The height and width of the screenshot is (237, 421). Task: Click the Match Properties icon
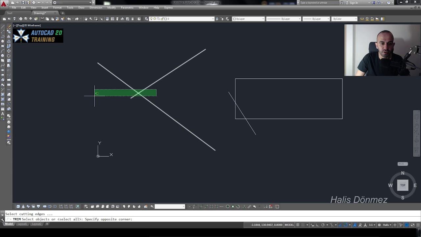(x=62, y=19)
